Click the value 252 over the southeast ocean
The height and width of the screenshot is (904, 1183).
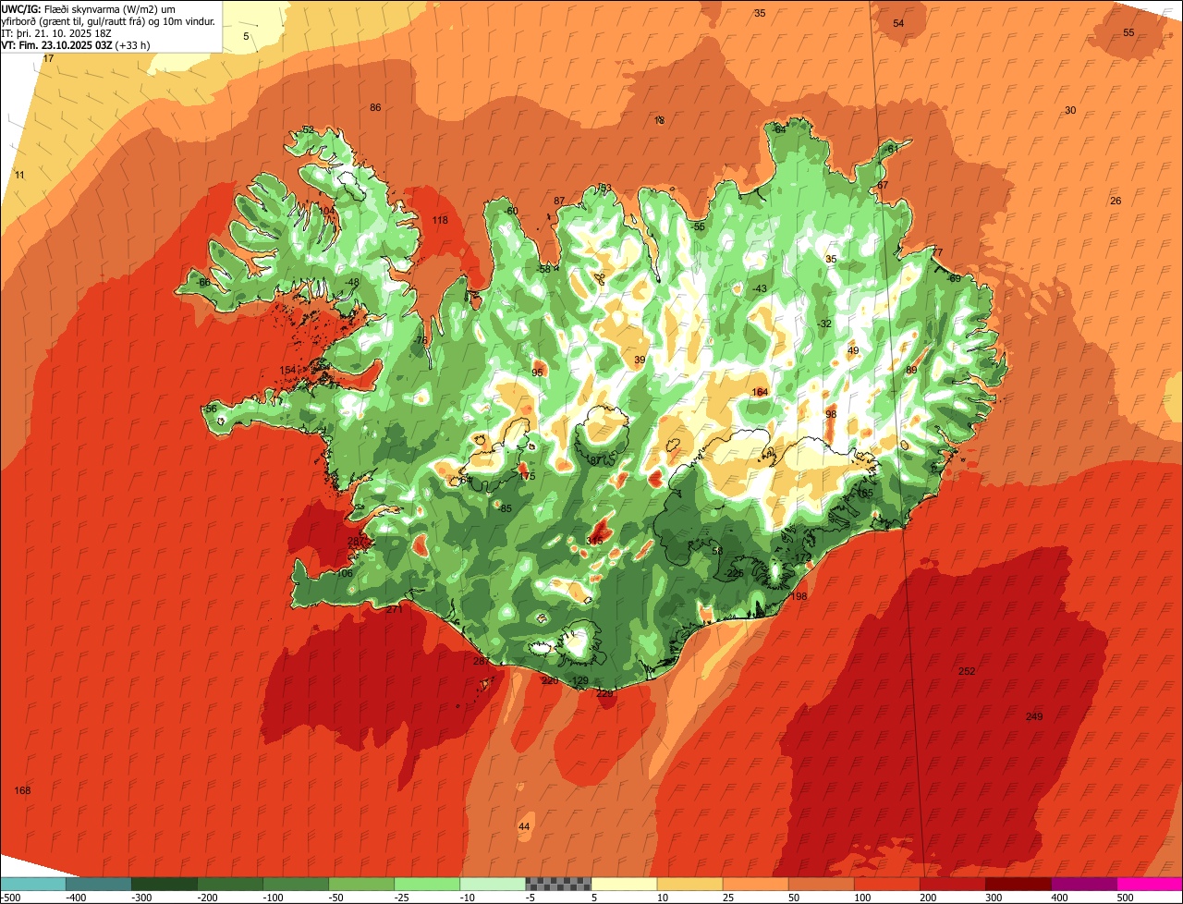(967, 671)
